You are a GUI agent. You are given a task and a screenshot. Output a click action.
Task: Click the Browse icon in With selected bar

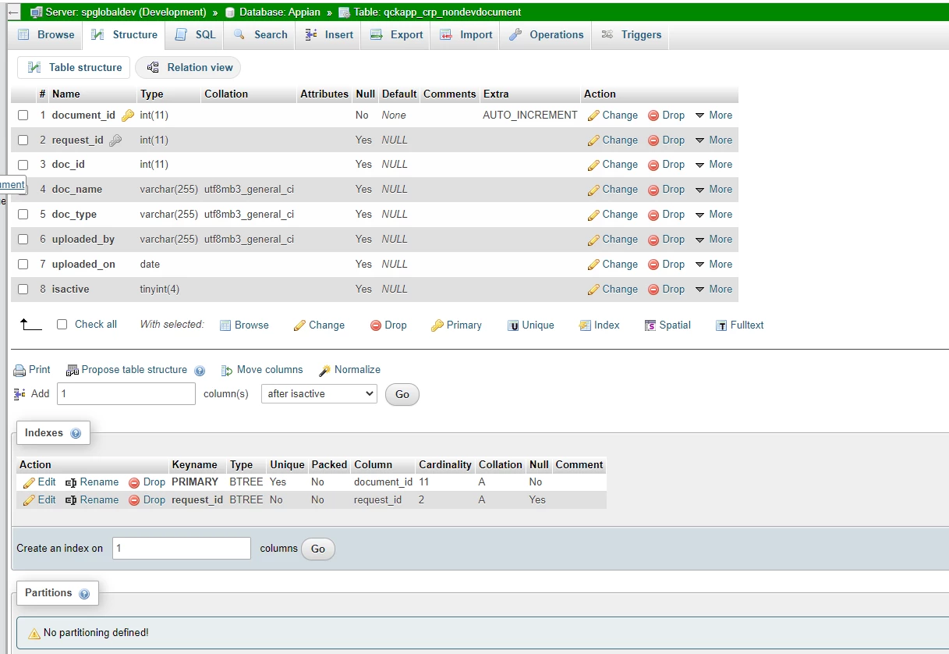[x=225, y=325]
